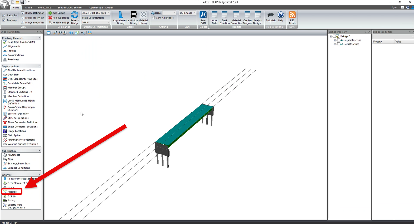This screenshot has height=224, width=414.
Task: Open Deck Slab definition
Action: click(13, 75)
